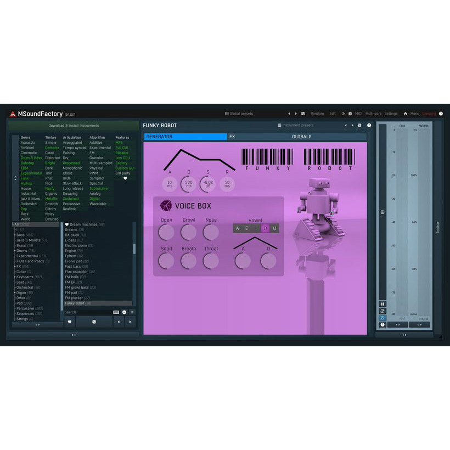
Task: Click the Growl knob in Voice Box
Action: click(189, 232)
